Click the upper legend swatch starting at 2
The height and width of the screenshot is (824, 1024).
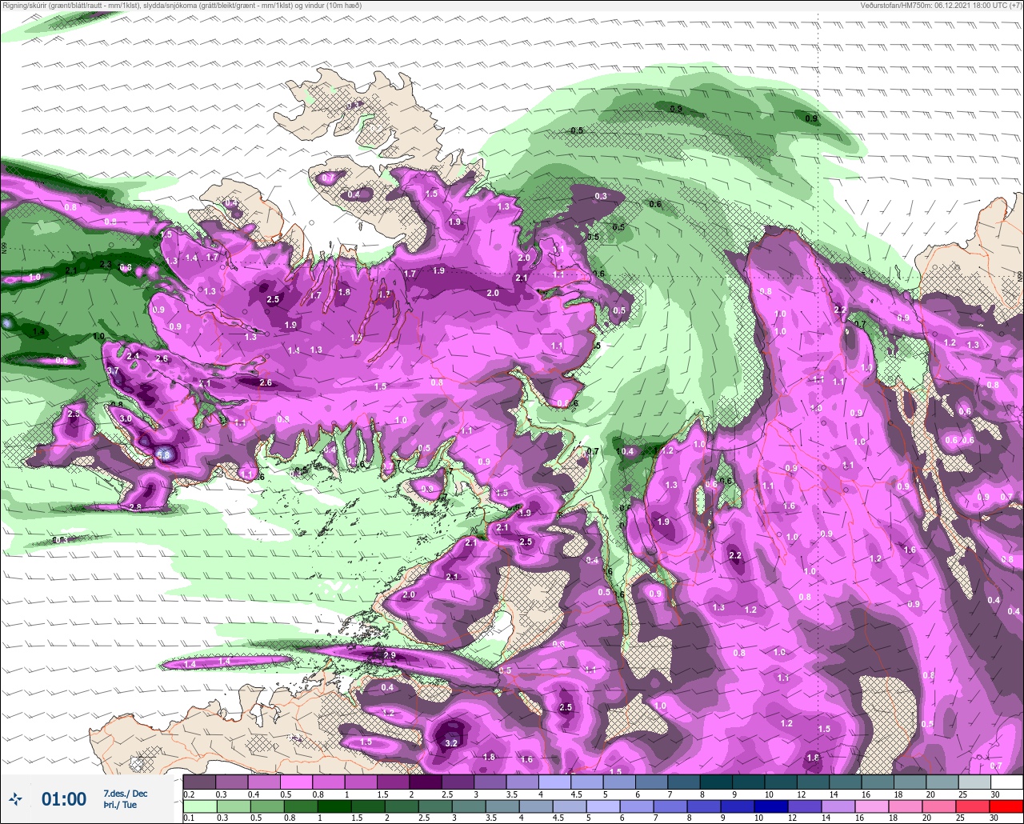click(425, 782)
